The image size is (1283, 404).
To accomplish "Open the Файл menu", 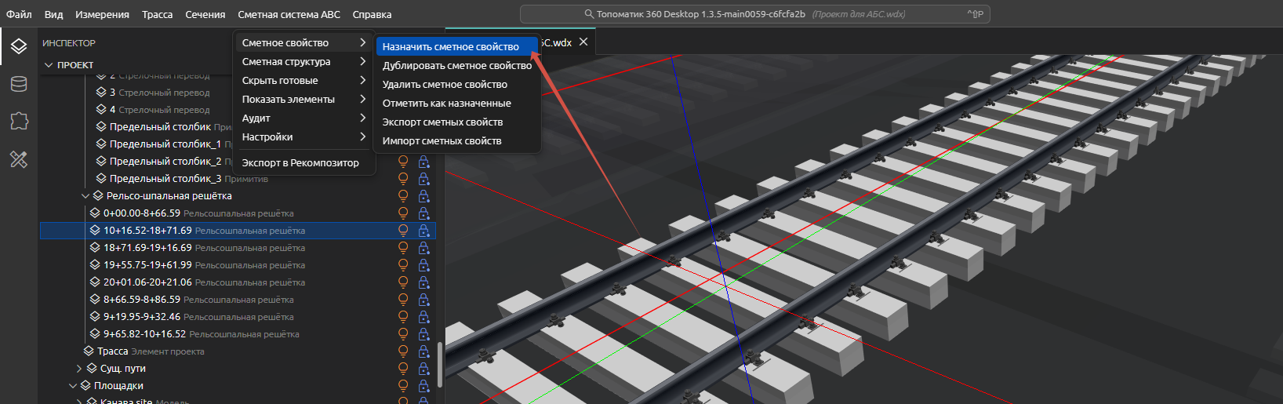I will click(19, 14).
